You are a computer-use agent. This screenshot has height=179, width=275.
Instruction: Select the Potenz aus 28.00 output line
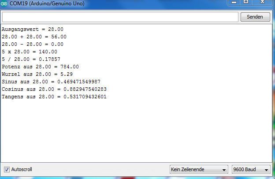click(40, 67)
